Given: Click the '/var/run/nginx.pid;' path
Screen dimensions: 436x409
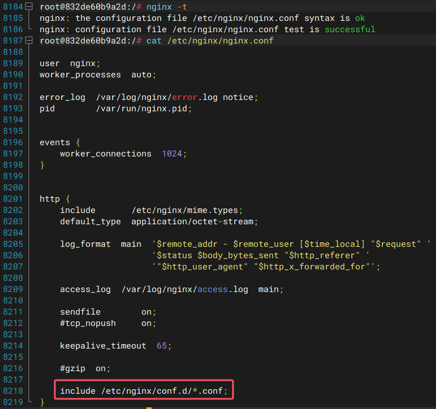Looking at the screenshot, I should pyautogui.click(x=144, y=108).
